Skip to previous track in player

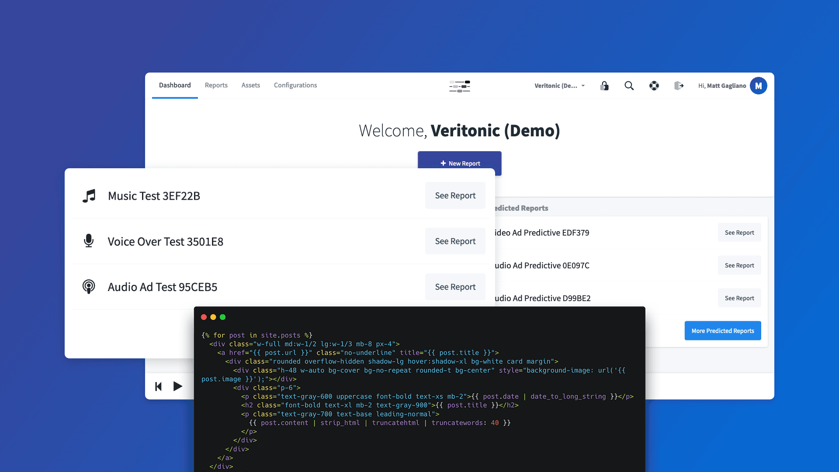pyautogui.click(x=159, y=386)
